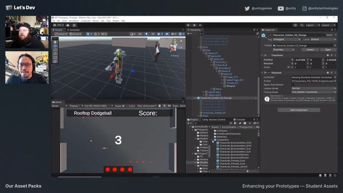Switch to the Animator tab
This screenshot has height=193, width=343.
[x=73, y=30]
